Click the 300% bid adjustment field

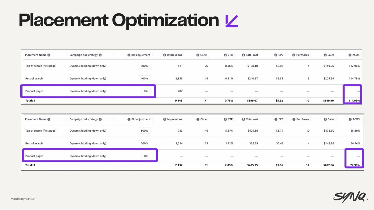[145, 131]
